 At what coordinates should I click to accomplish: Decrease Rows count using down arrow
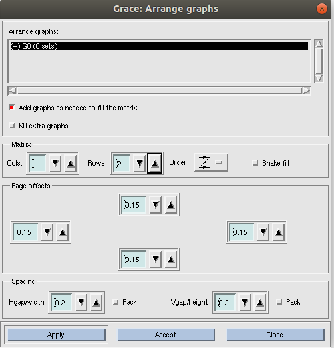pyautogui.click(x=140, y=164)
